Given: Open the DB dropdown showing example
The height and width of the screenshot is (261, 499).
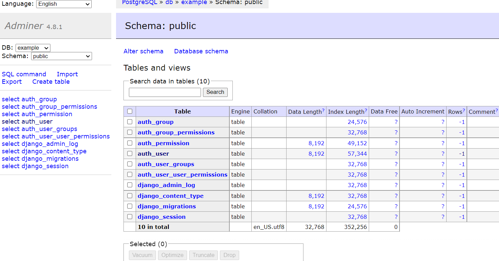Looking at the screenshot, I should [x=33, y=48].
